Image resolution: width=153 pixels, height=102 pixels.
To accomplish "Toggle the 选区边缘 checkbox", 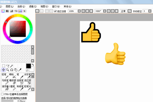I will [56, 11].
